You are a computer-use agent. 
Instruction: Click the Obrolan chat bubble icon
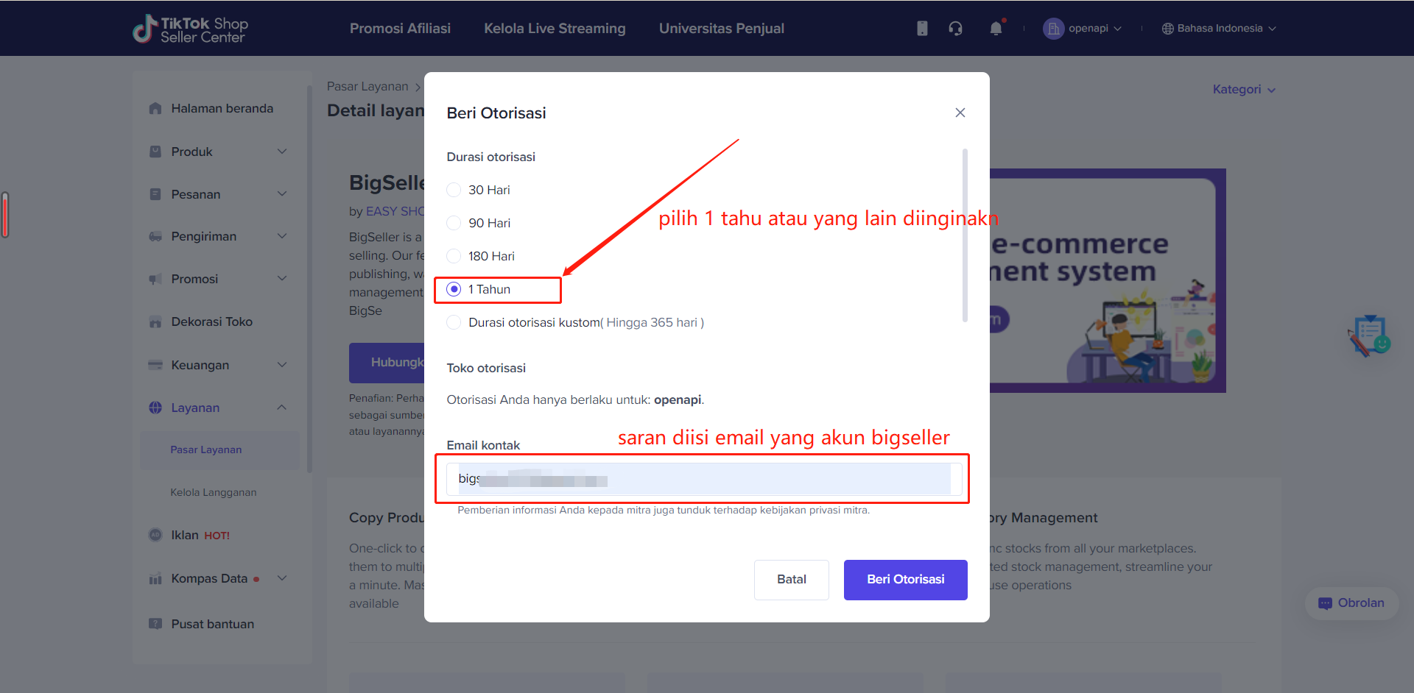pos(1325,603)
